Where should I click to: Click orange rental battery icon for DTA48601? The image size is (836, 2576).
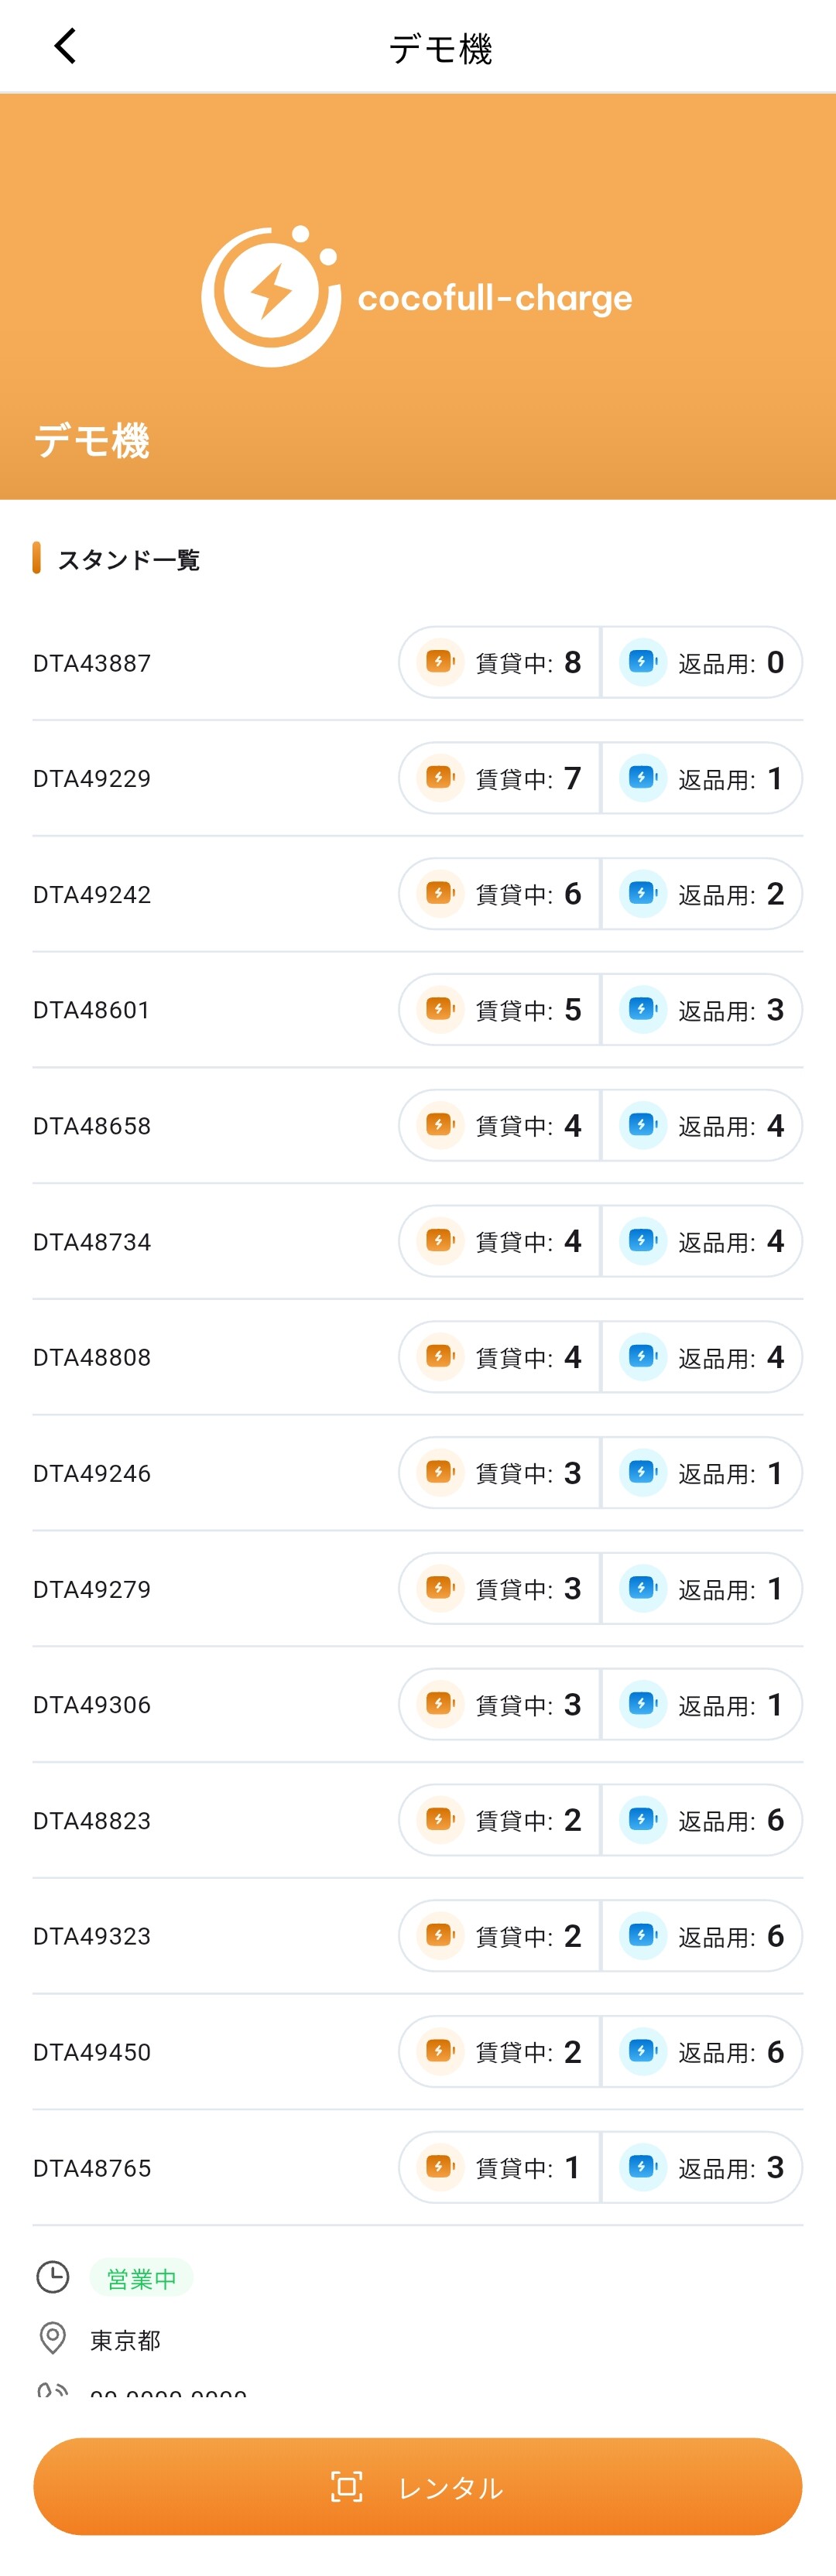pos(440,1009)
